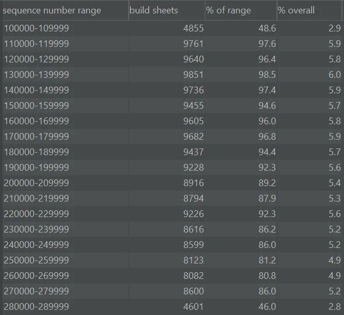
Task: Click build sheets value 9851
Action: (x=194, y=75)
